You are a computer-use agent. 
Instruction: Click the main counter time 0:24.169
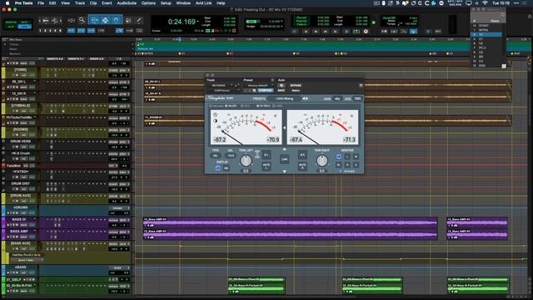(182, 22)
